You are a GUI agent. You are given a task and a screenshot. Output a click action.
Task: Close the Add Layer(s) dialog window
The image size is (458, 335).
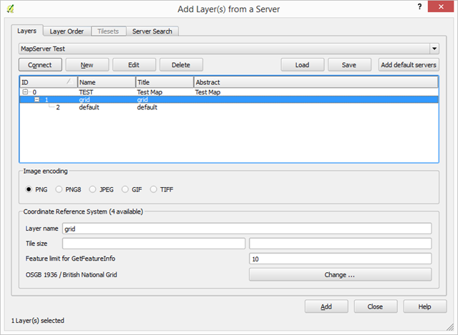[441, 6]
